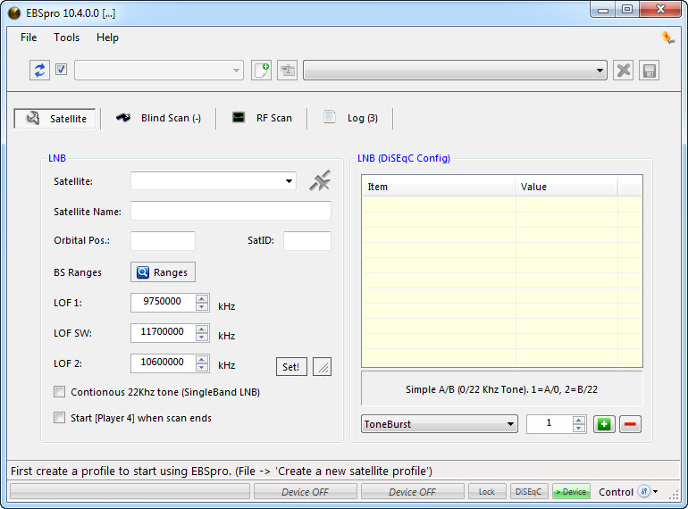
Task: Increase LOF 1 value with up arrow
Action: pyautogui.click(x=202, y=298)
